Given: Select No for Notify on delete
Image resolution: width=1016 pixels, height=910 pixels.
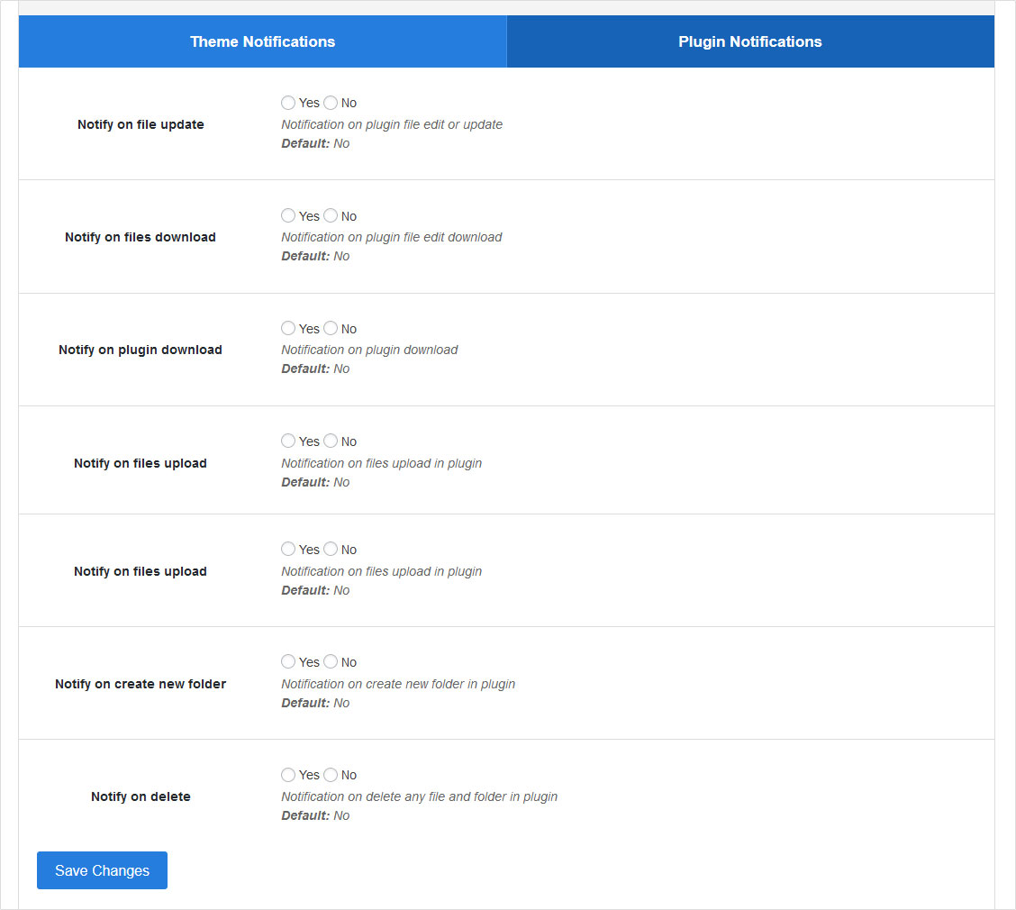Looking at the screenshot, I should tap(331, 774).
